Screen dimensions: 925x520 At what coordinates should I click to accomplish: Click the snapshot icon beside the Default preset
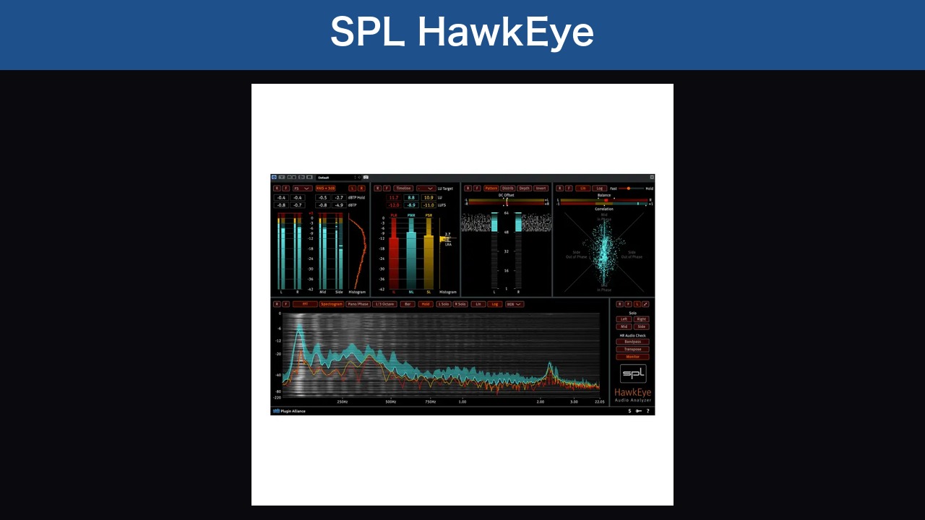[x=366, y=177]
